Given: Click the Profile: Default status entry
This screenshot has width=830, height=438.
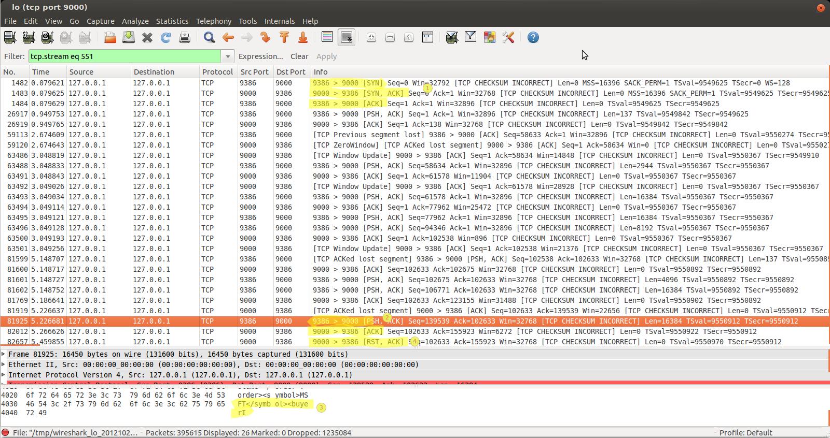Looking at the screenshot, I should tap(745, 433).
